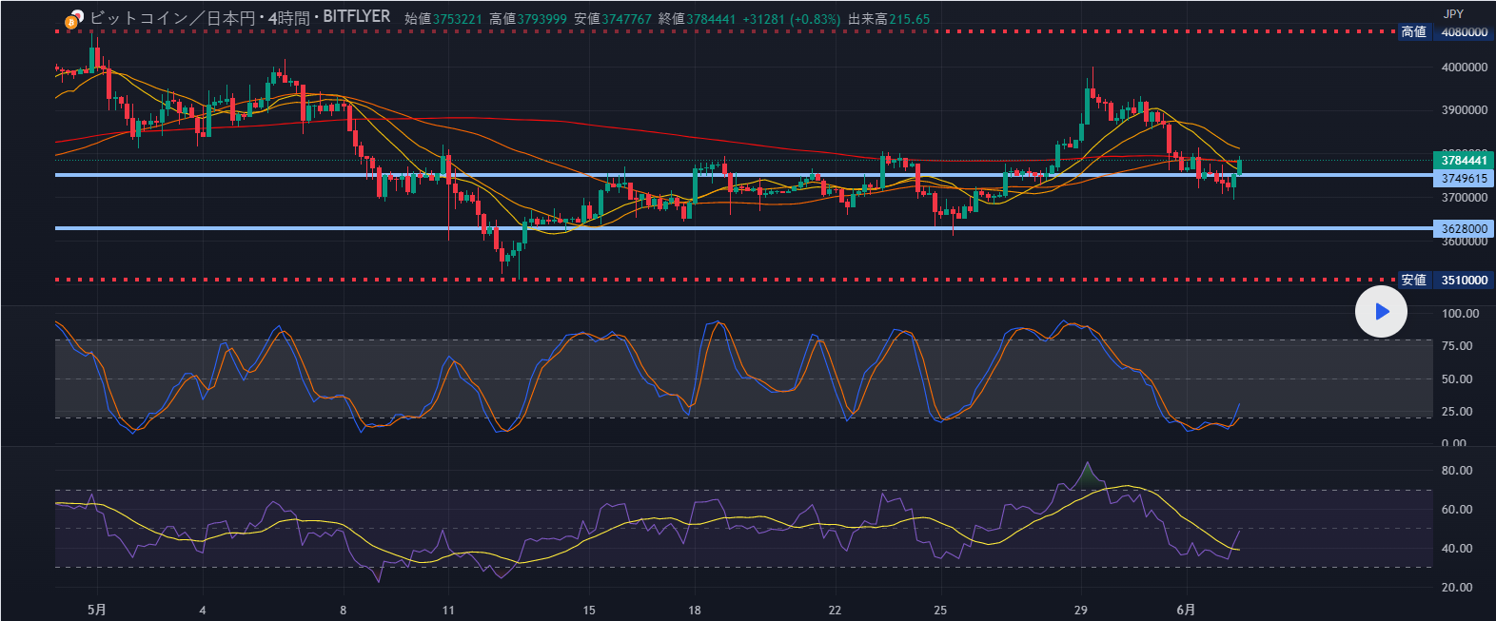Click the 3749615 horizontal line price tag

point(1464,178)
